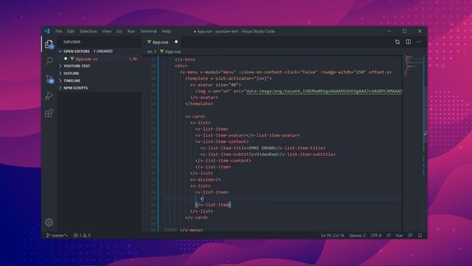Click the minimap code overview
Screen dimensions: 472x266
pos(413,66)
